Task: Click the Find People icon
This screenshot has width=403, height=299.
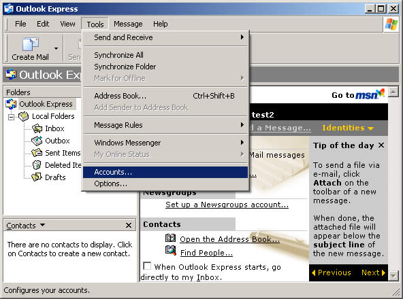Action: (x=171, y=251)
